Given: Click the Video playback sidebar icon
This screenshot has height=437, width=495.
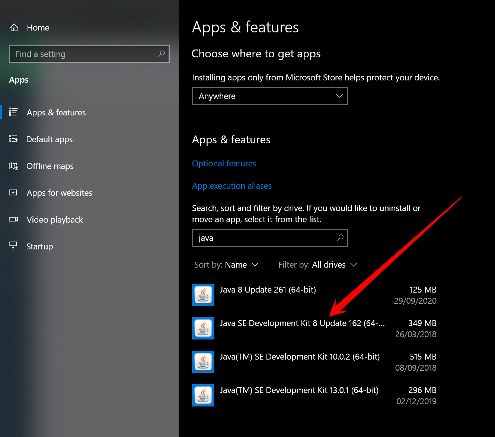Looking at the screenshot, I should tap(13, 219).
